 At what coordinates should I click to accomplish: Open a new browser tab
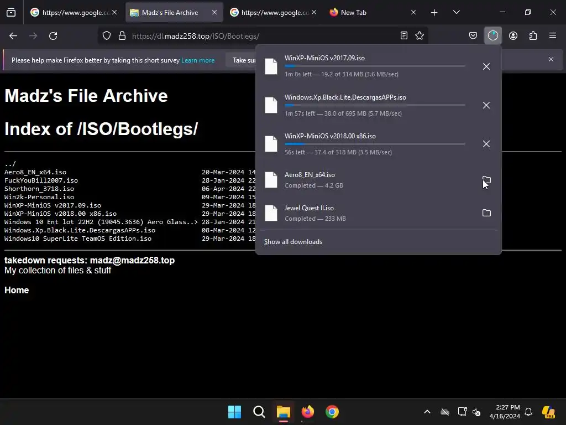click(x=434, y=13)
